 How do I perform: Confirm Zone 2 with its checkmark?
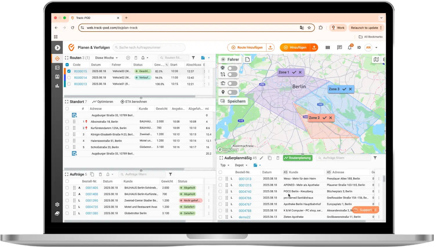(325, 118)
